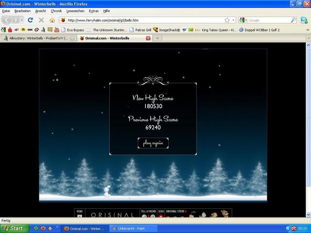This screenshot has height=233, width=311.
Task: Open the Patras Grill bookmark
Action: [140, 30]
